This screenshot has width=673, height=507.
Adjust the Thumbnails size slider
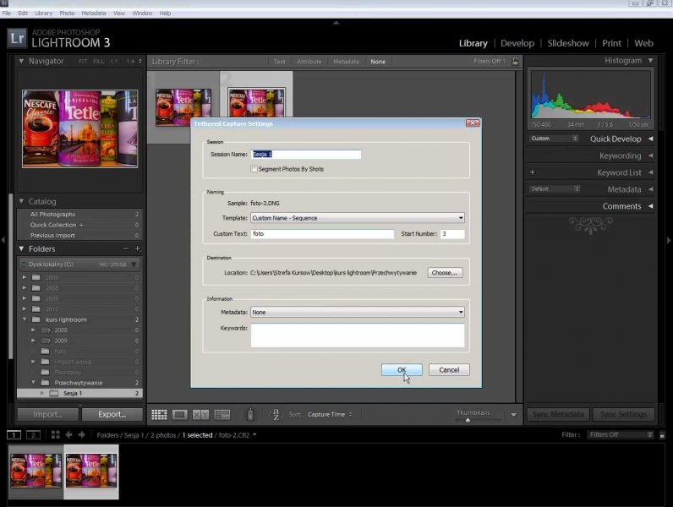click(468, 419)
